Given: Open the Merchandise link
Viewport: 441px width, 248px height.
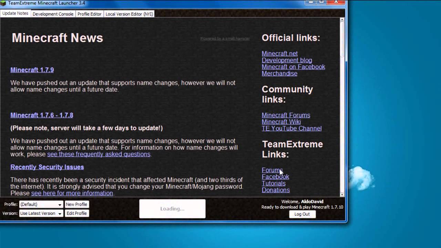Looking at the screenshot, I should (x=279, y=73).
